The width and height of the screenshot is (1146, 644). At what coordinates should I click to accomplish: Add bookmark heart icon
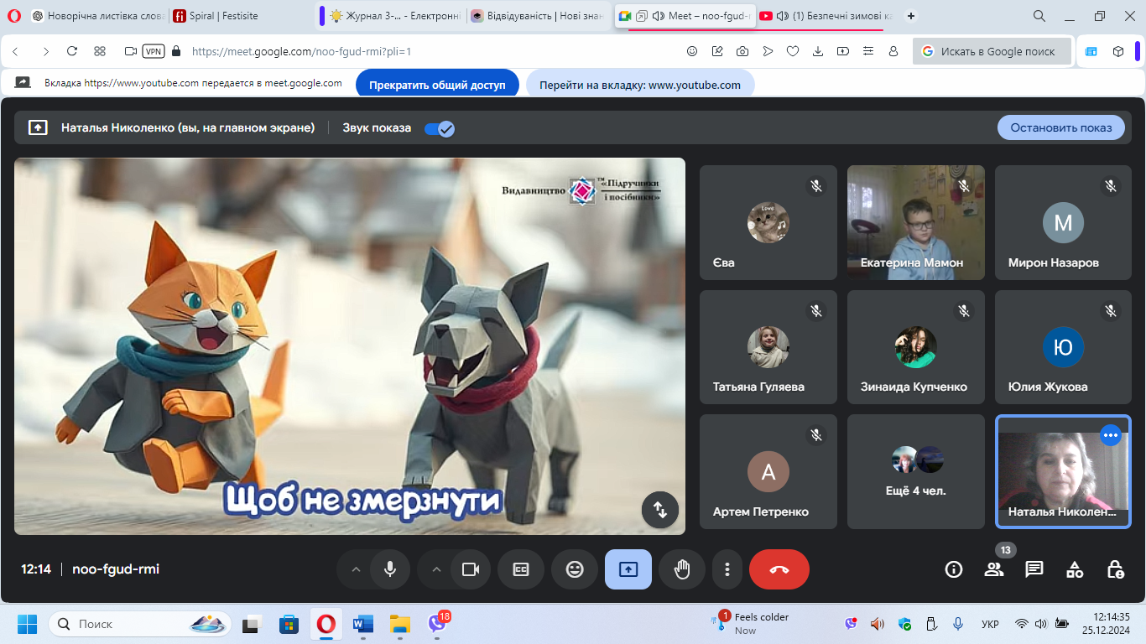point(793,51)
